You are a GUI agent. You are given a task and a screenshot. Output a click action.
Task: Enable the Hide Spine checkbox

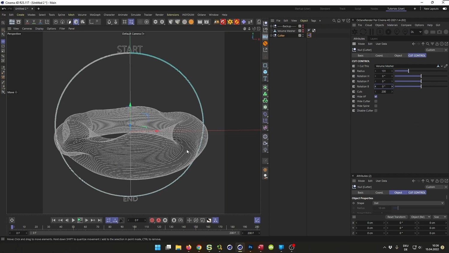[x=376, y=106]
